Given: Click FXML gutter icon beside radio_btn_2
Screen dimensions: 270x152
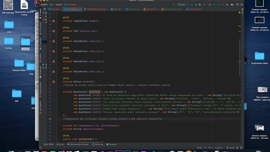Looking at the screenshot, I should (x=54, y=52).
